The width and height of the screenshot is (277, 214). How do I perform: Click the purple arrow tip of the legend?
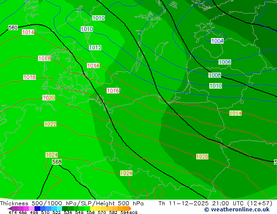(x=10, y=208)
